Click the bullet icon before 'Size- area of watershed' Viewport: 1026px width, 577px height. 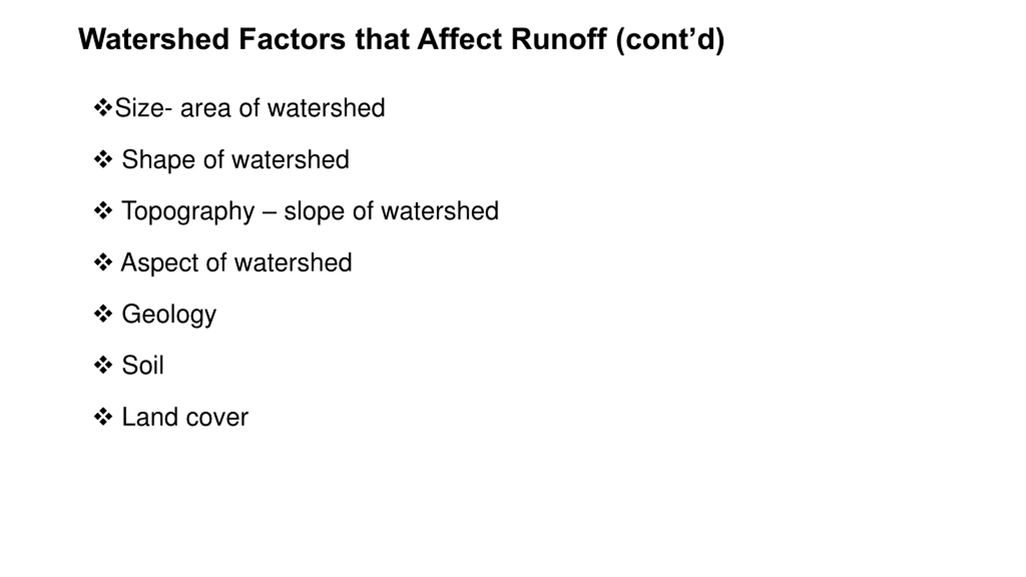point(103,108)
